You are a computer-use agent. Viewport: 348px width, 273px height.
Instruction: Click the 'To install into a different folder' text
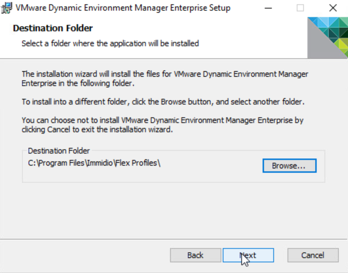coord(163,102)
